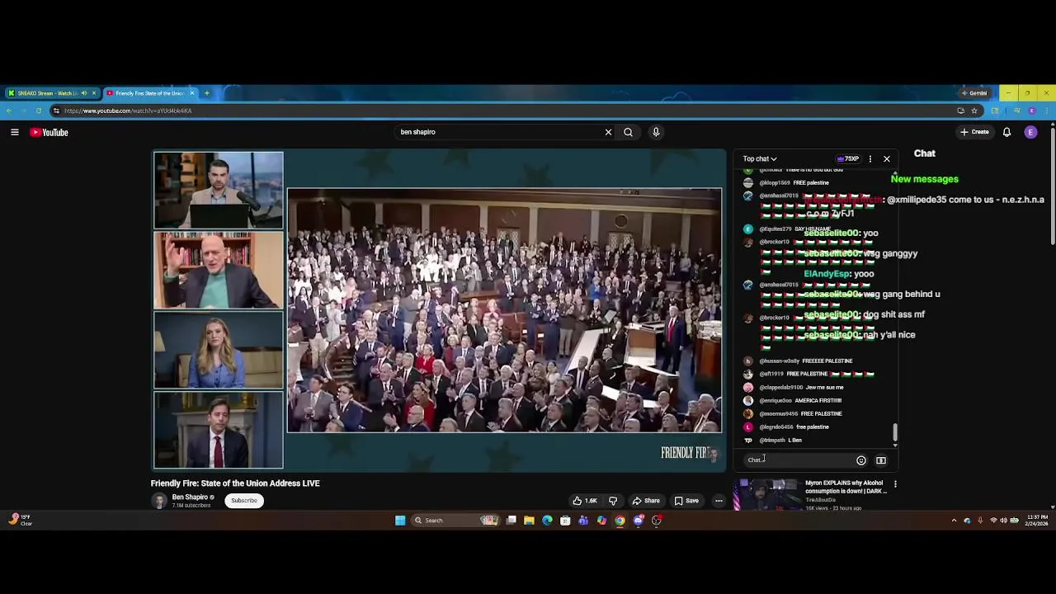Open Google Chrome from the taskbar
Viewport: 1056px width, 594px height.
(620, 521)
